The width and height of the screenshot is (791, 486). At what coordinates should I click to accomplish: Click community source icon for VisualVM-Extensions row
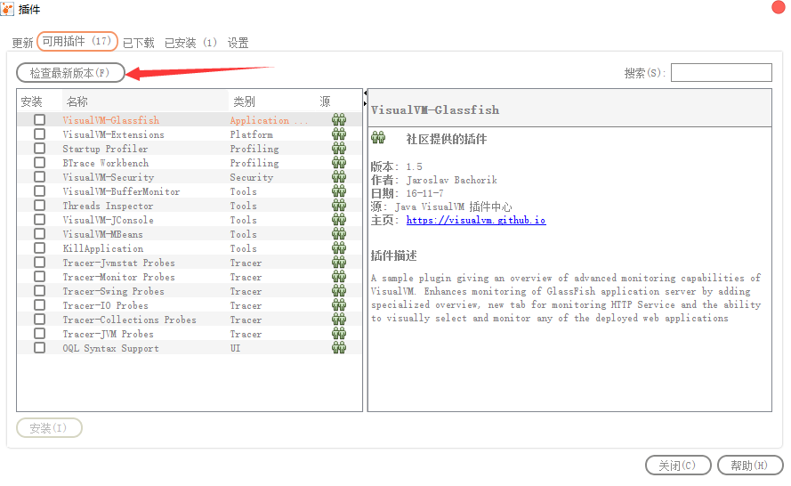coord(339,134)
